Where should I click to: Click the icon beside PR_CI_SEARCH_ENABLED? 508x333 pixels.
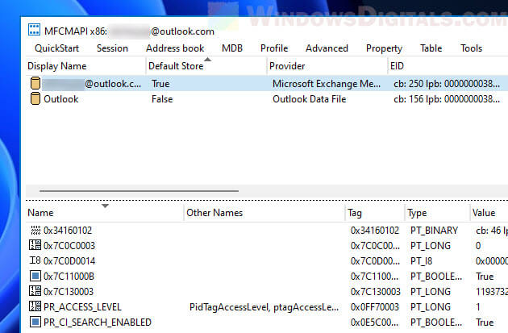point(35,322)
